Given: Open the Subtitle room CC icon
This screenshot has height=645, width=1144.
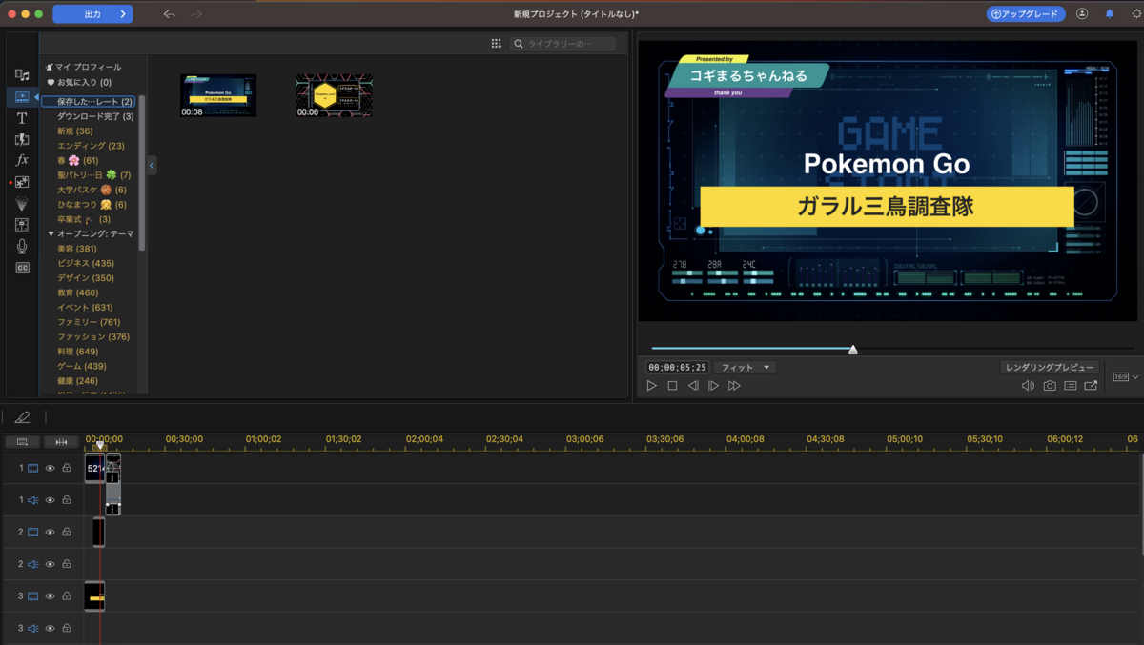Looking at the screenshot, I should click(x=22, y=268).
